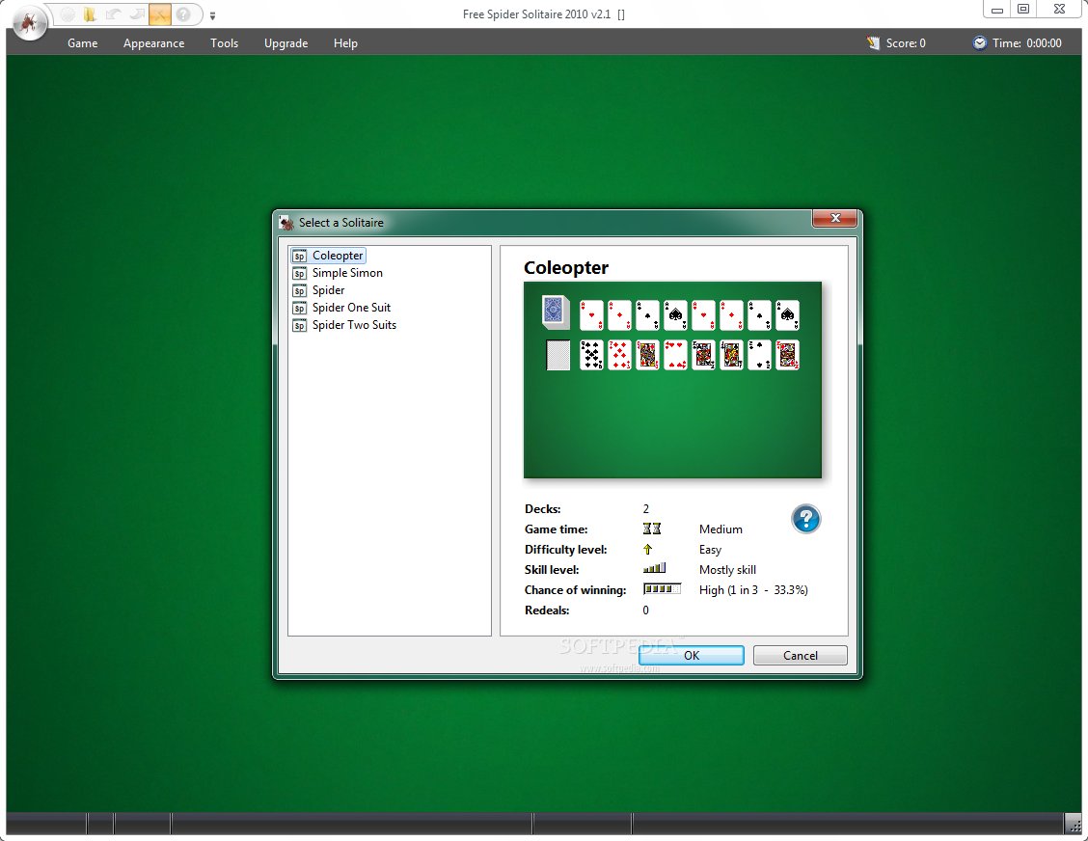Open the Help menu
This screenshot has width=1088, height=841.
[345, 43]
